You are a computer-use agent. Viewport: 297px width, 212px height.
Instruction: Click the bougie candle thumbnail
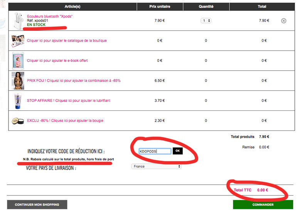pyautogui.click(x=18, y=121)
